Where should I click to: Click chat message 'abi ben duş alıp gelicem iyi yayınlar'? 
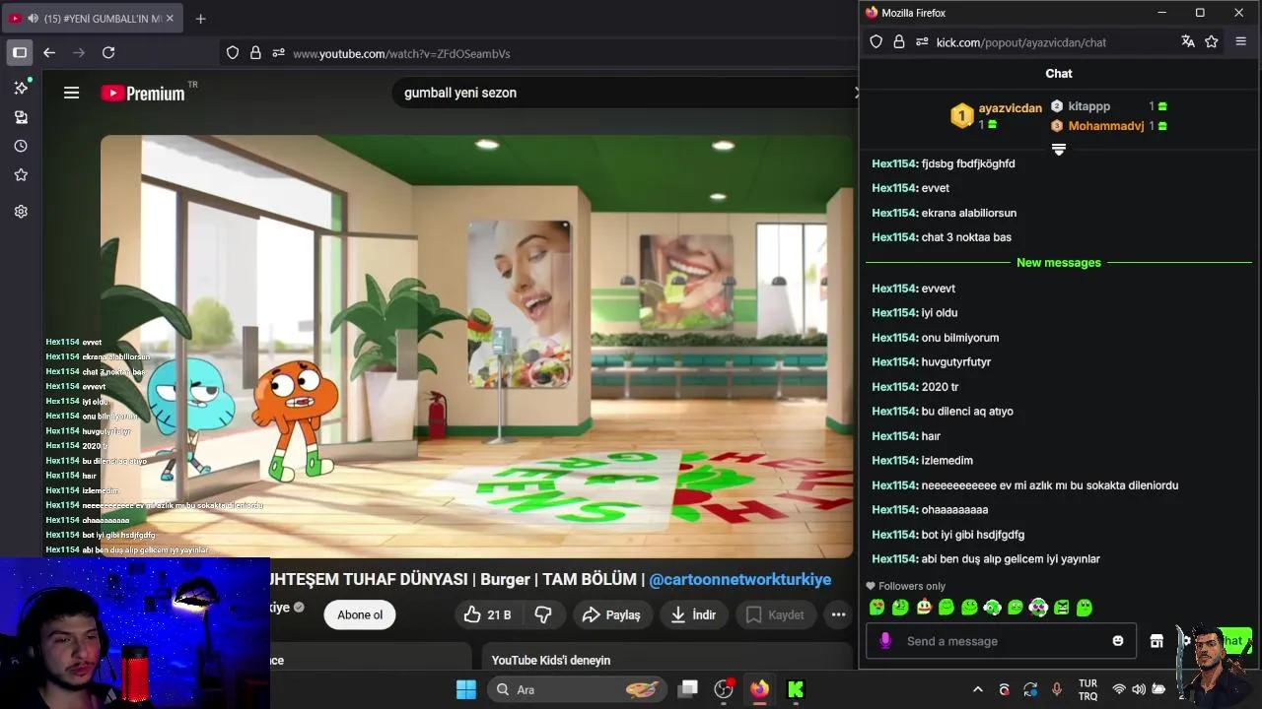[x=1011, y=559]
